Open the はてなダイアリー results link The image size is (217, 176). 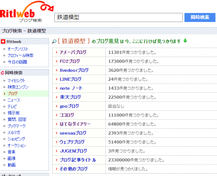click(x=75, y=124)
